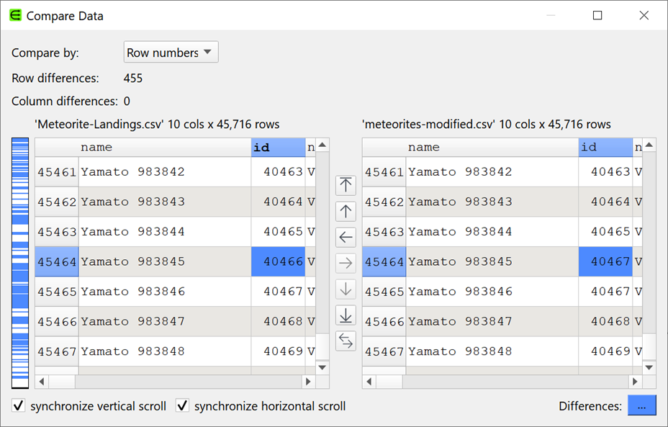Open the Compare by dropdown
This screenshot has width=668, height=427.
171,53
